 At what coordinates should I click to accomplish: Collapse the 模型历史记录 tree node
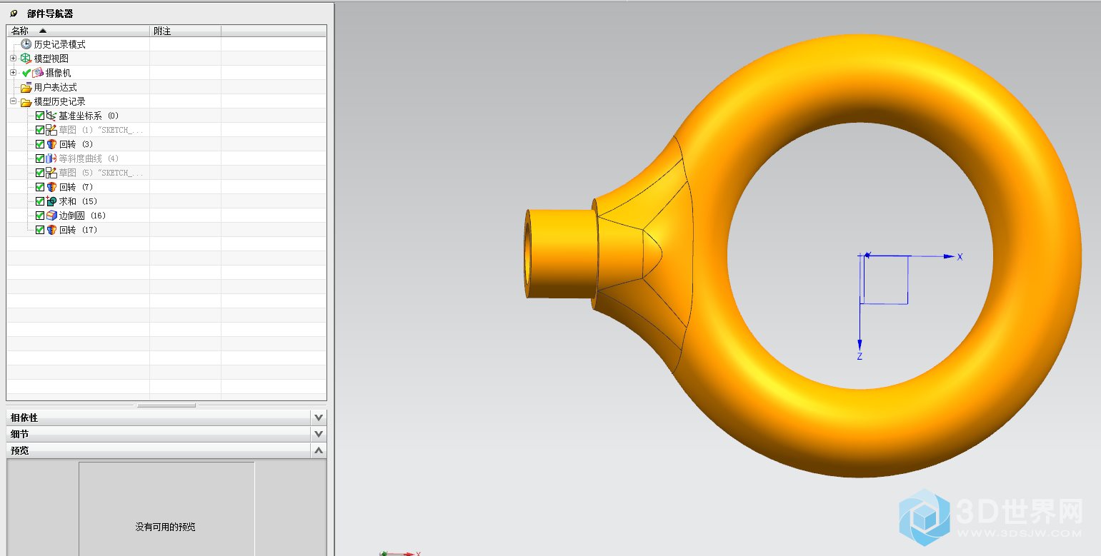click(x=14, y=101)
